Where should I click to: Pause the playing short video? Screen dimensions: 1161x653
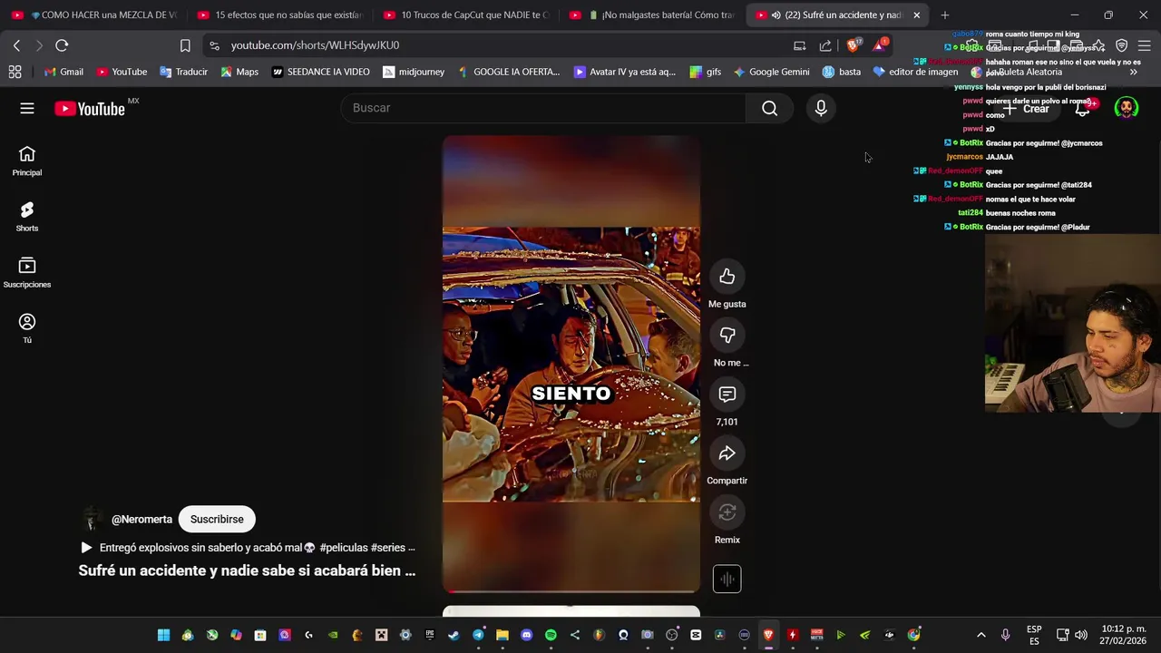pos(571,364)
